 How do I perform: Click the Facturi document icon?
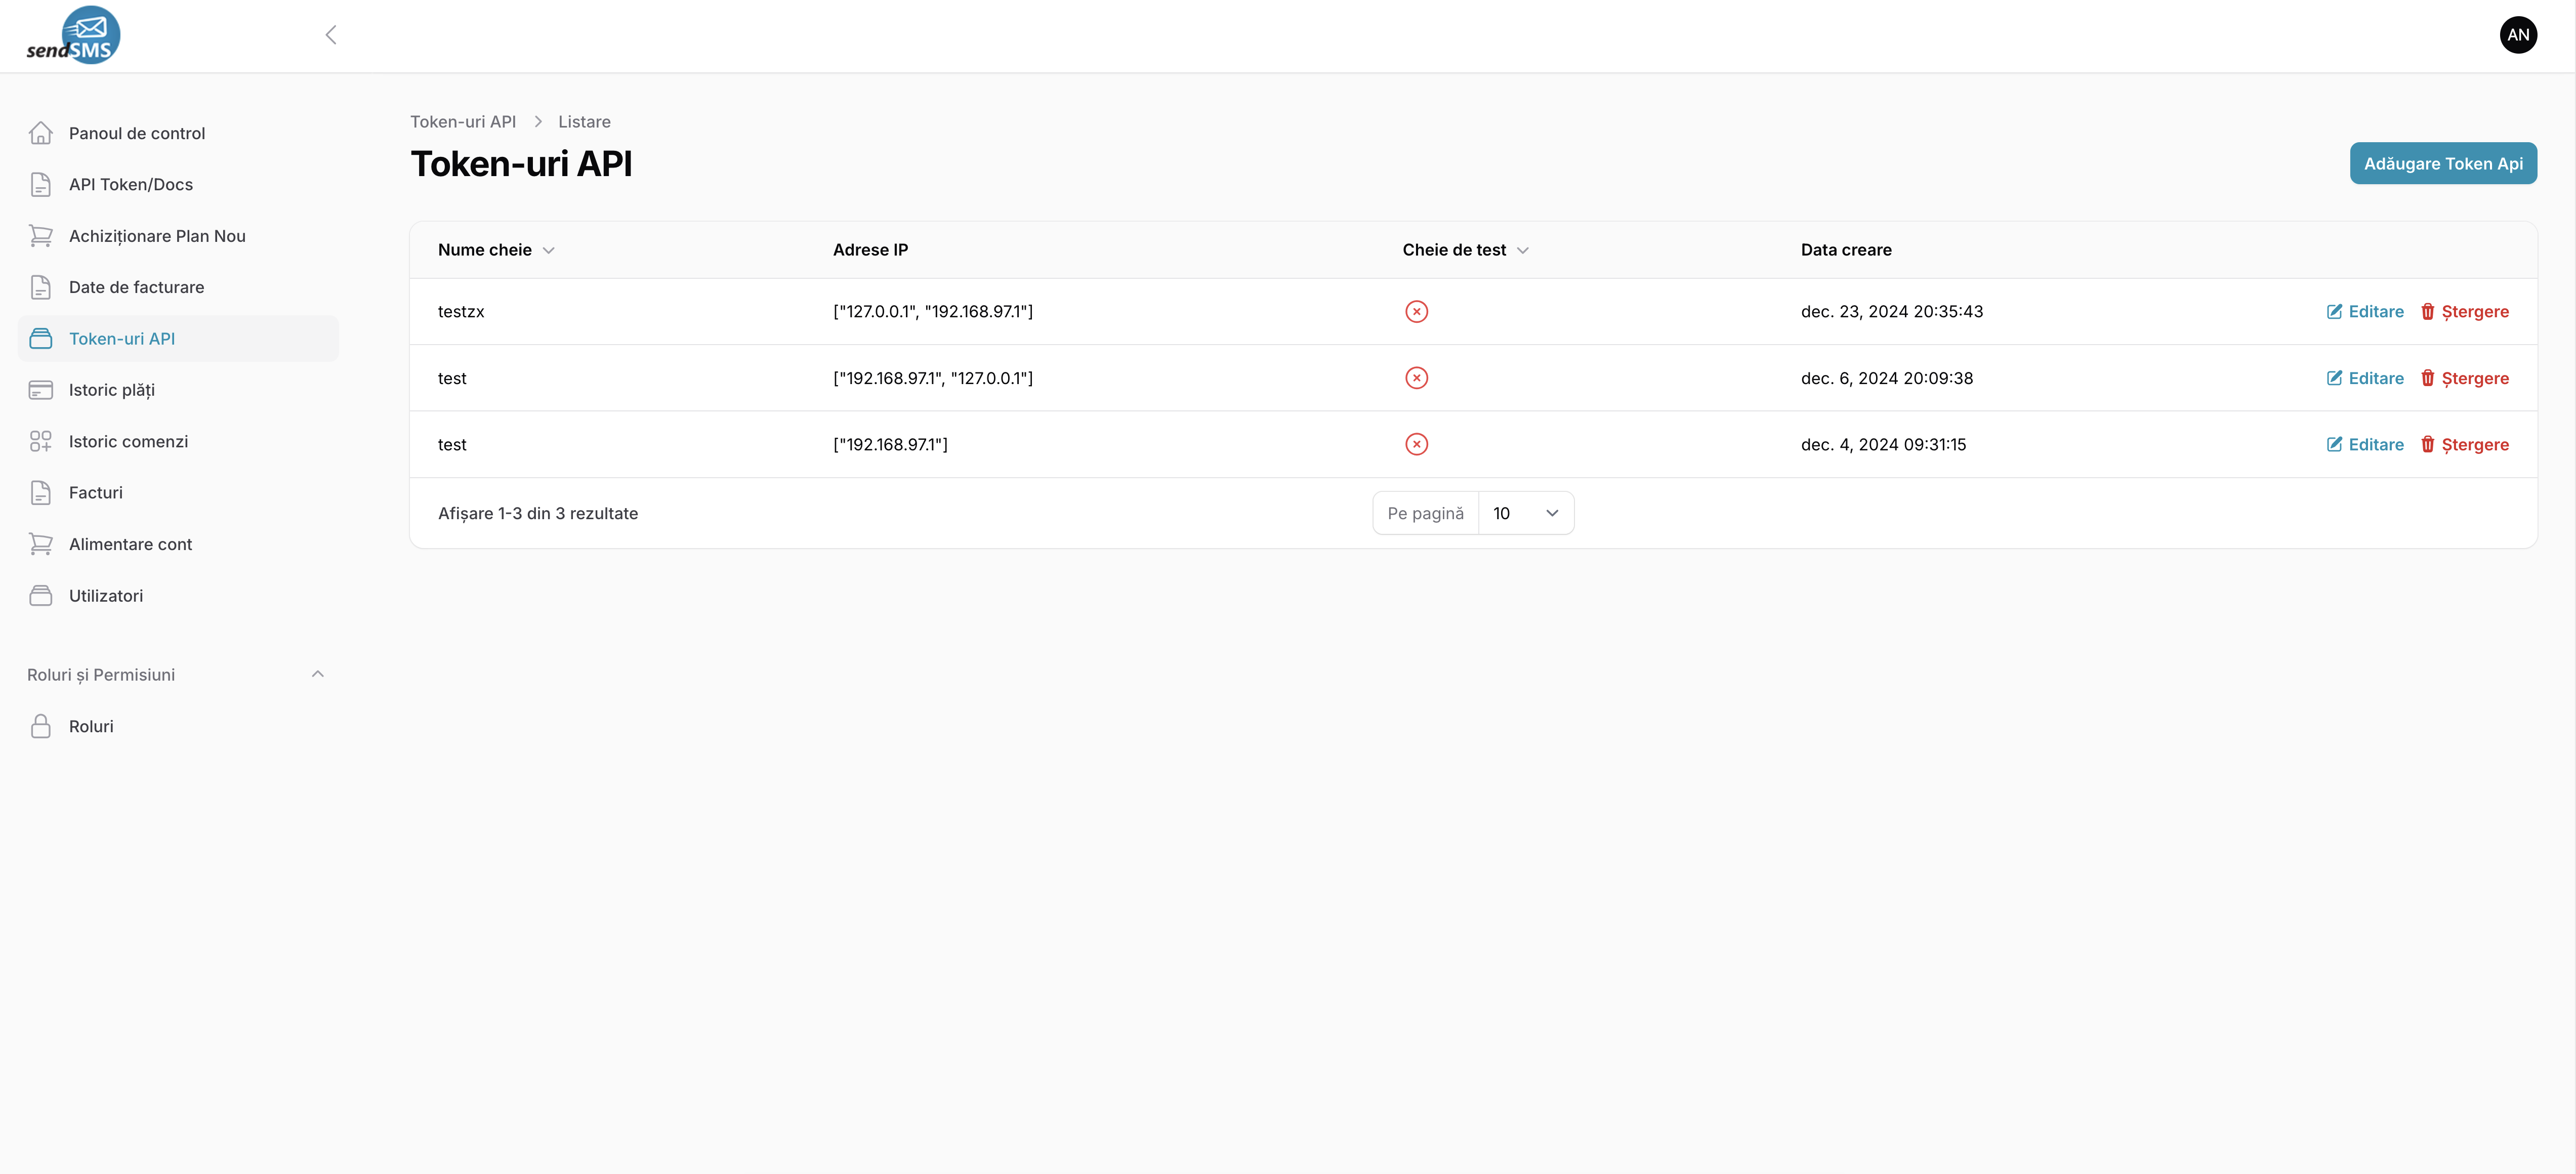click(x=41, y=493)
